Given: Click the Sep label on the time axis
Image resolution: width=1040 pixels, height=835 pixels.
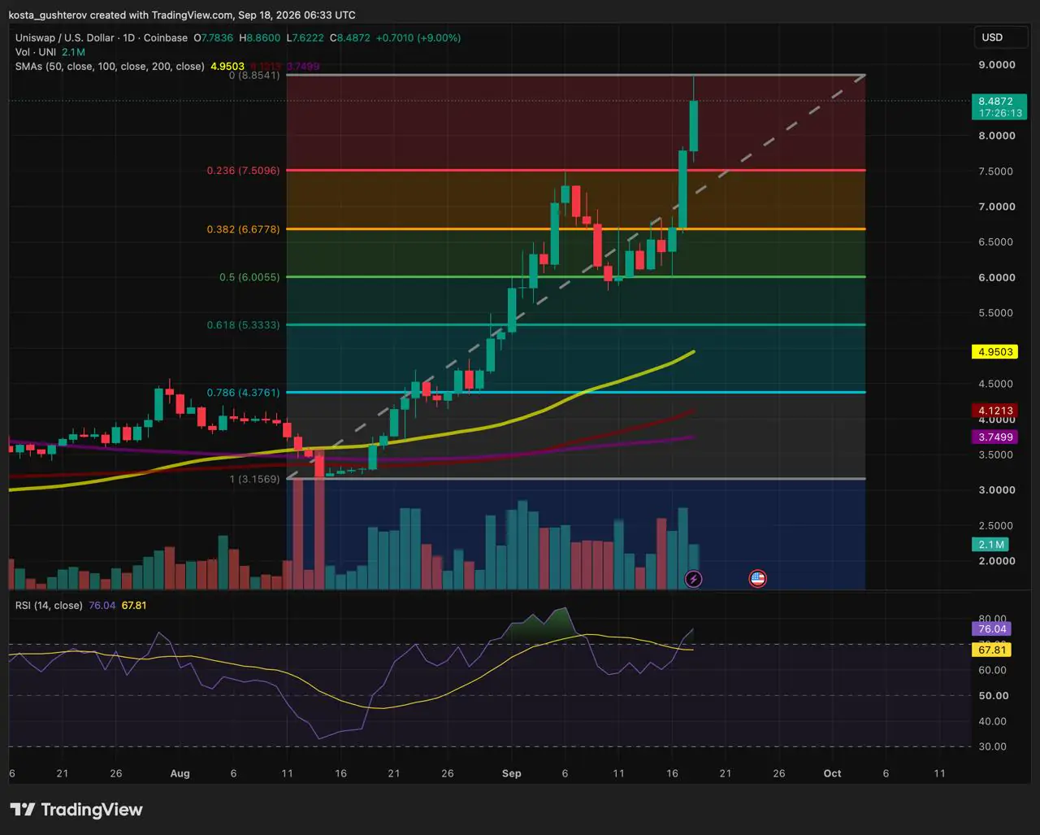Looking at the screenshot, I should click(x=511, y=773).
